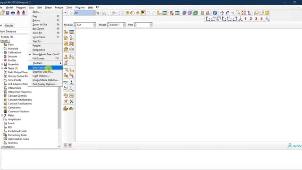Choose Image/Movie Options in View menu
Viewport: 302px width, 170px height.
coord(45,80)
